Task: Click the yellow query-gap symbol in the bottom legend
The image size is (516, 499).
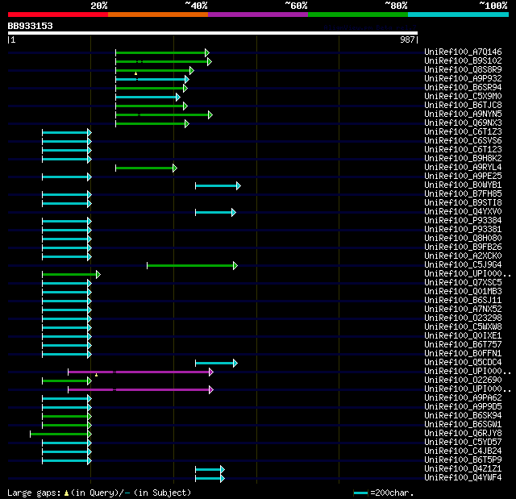Action: coord(66,493)
